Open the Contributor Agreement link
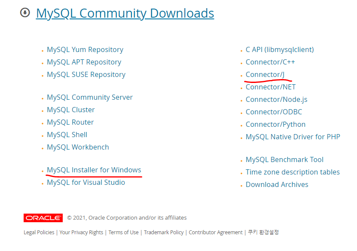The image size is (357, 251). coord(216,233)
